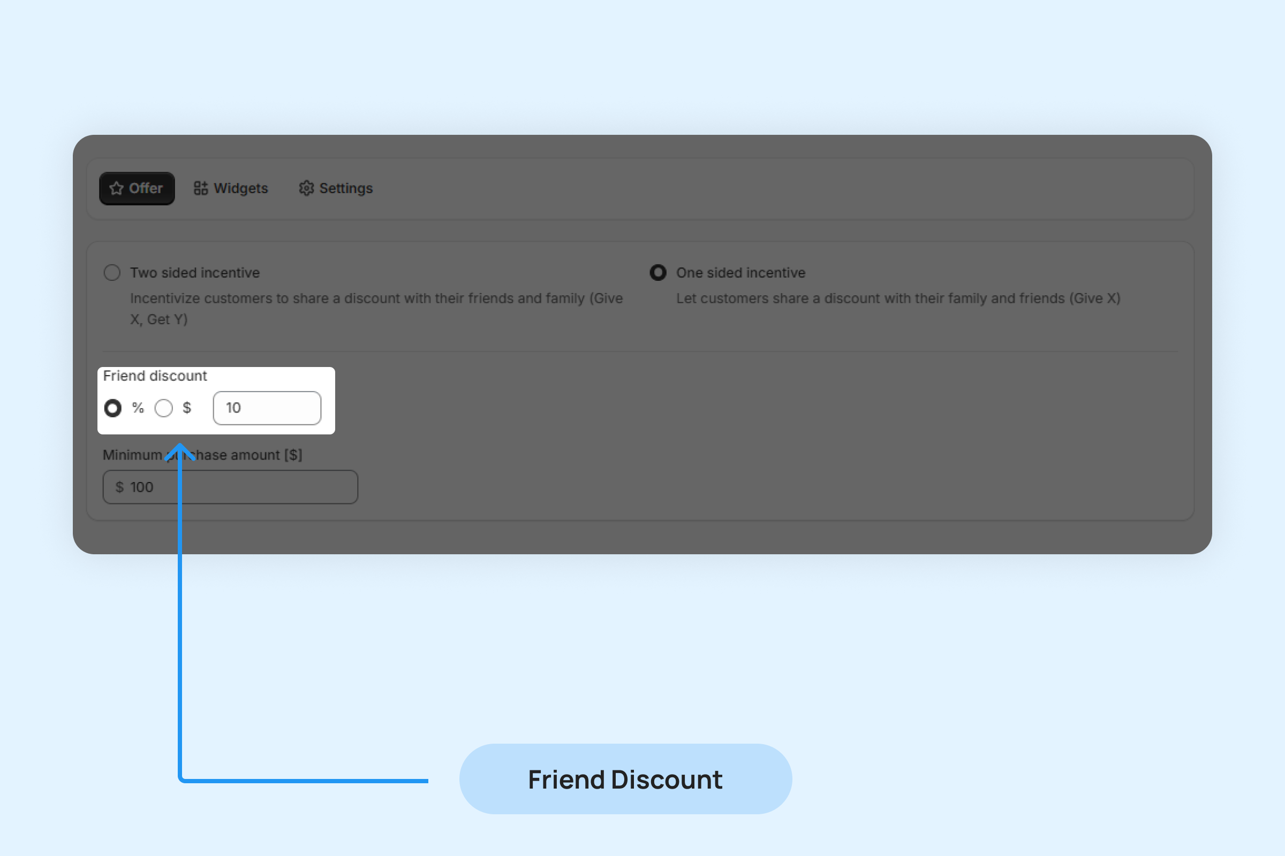Screen dimensions: 1285x856
Task: Choose percent friend discount type
Action: tap(113, 408)
